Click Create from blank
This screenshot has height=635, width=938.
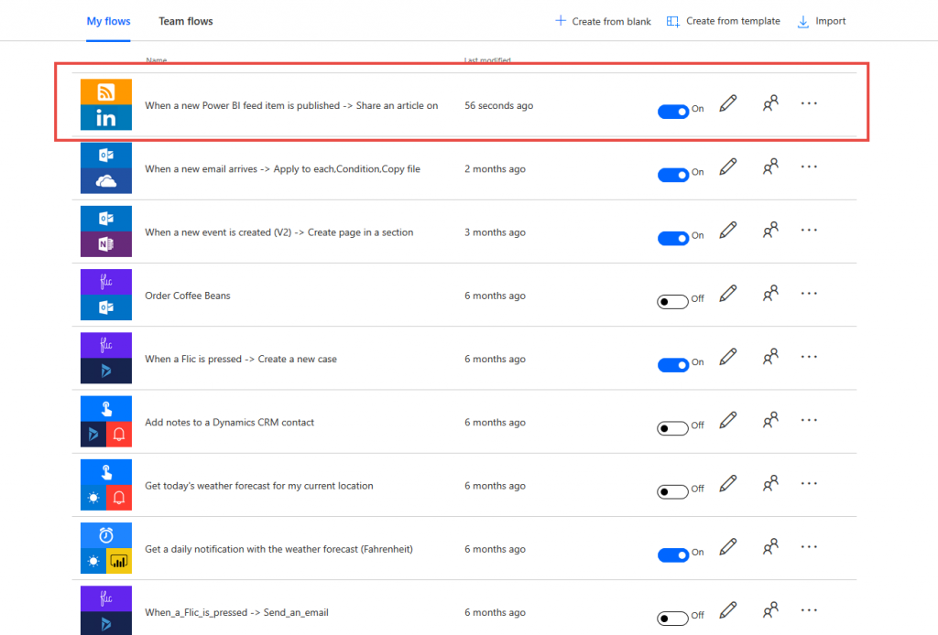tap(603, 21)
